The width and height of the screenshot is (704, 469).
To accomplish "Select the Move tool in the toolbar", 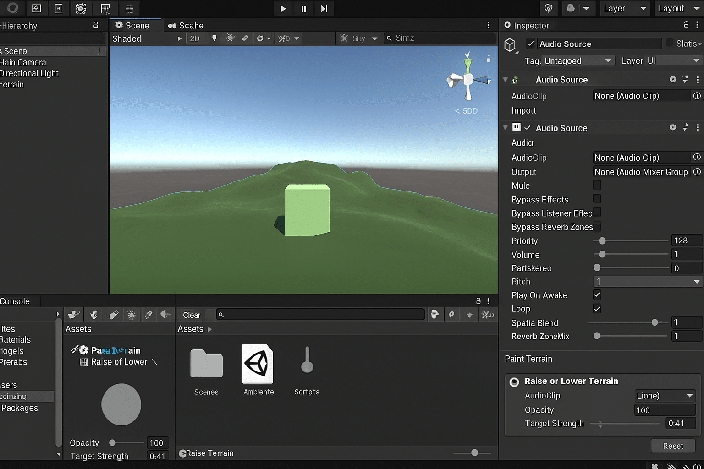I will (x=37, y=8).
